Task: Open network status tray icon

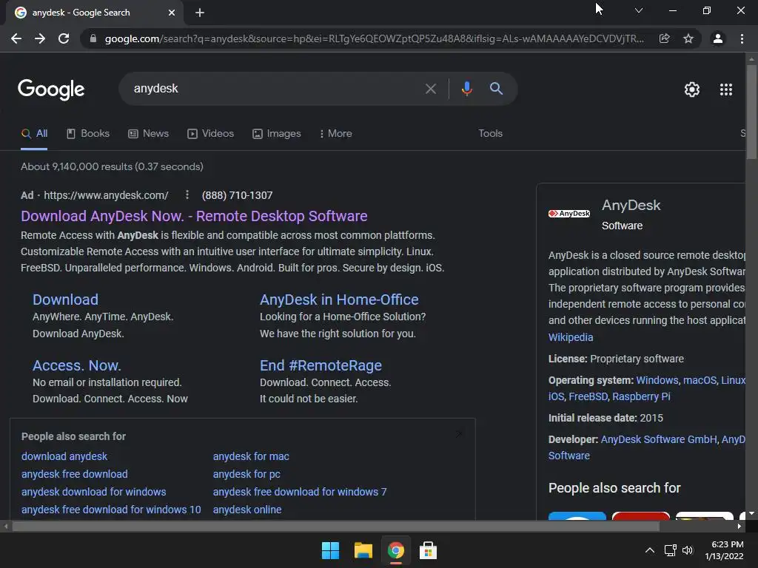Action: pyautogui.click(x=670, y=550)
